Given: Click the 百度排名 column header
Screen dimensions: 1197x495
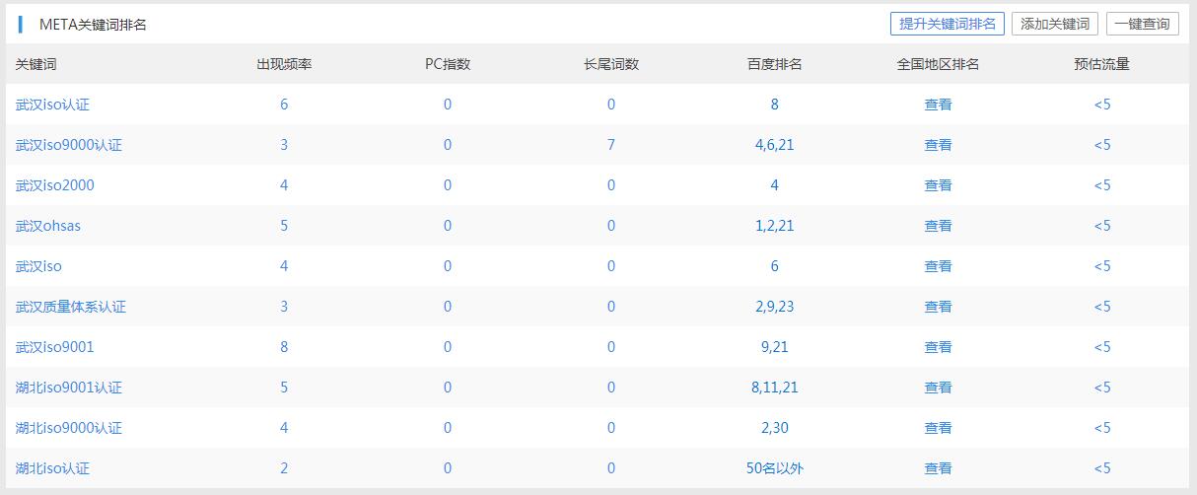Looking at the screenshot, I should 775,64.
